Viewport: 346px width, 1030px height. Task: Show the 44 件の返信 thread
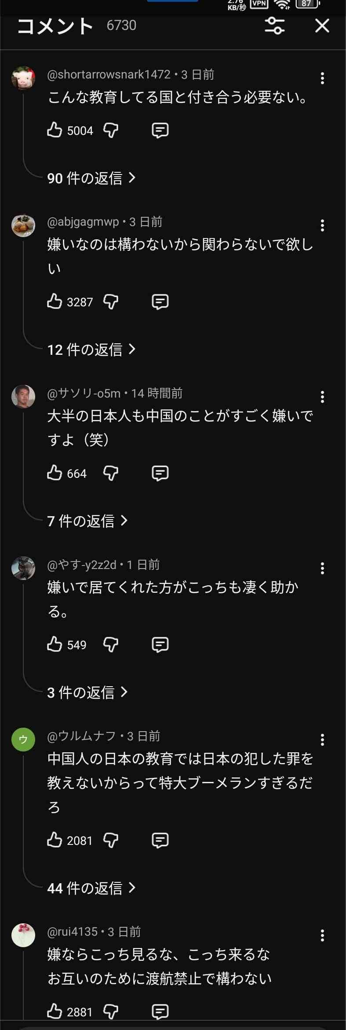[91, 888]
